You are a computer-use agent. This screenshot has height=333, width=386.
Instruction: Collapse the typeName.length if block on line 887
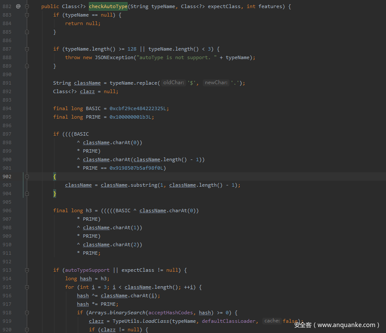[27, 49]
